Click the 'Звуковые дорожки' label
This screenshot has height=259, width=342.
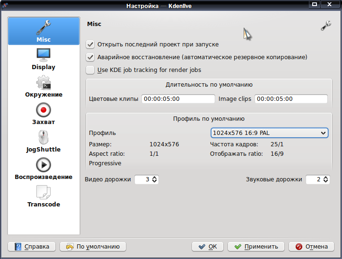pos(274,179)
